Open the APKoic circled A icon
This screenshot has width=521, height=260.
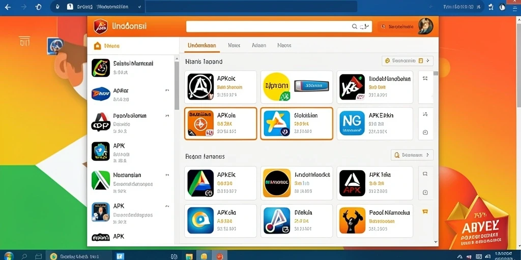point(200,87)
